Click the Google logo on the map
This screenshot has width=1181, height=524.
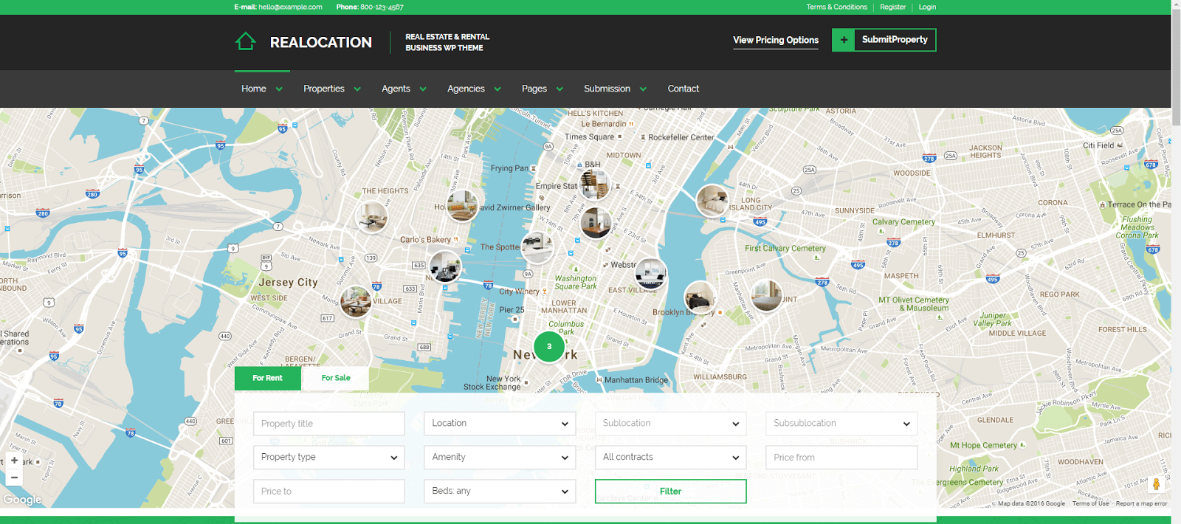(22, 500)
